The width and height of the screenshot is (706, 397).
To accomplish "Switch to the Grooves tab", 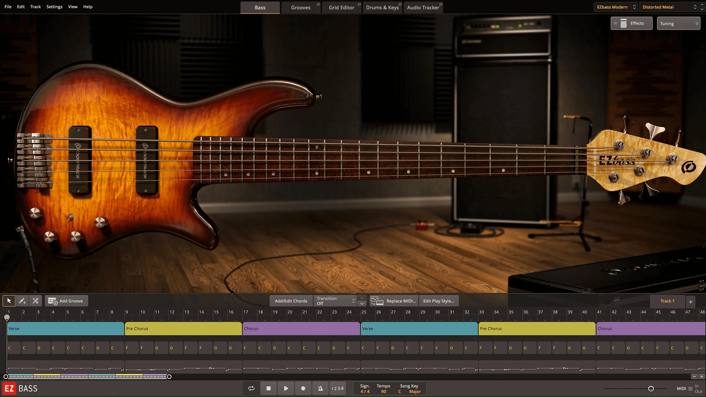I will pyautogui.click(x=300, y=7).
